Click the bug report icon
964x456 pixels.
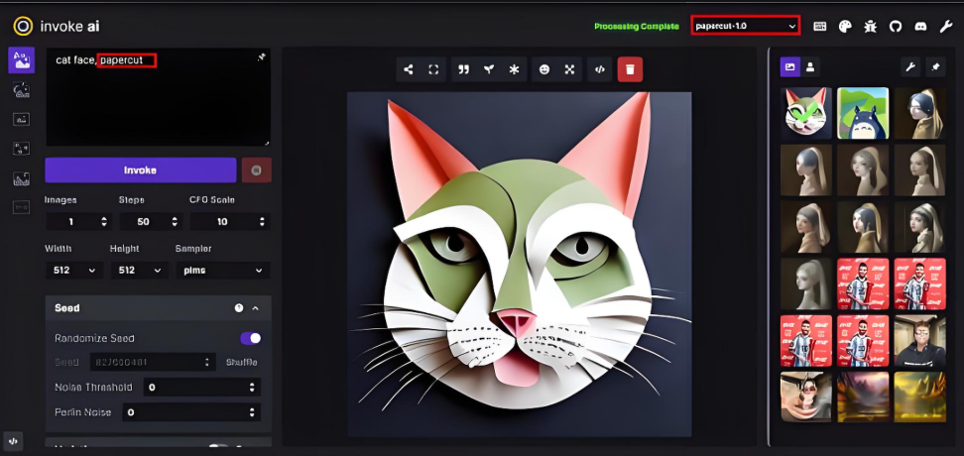870,26
